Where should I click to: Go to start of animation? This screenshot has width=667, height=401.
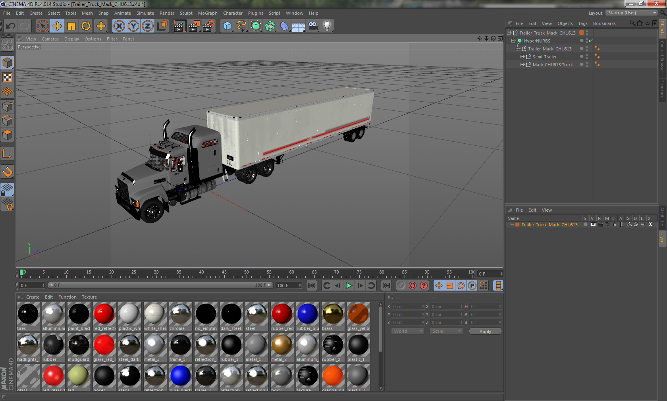click(x=312, y=285)
